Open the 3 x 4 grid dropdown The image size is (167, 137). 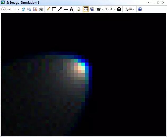coord(110,9)
